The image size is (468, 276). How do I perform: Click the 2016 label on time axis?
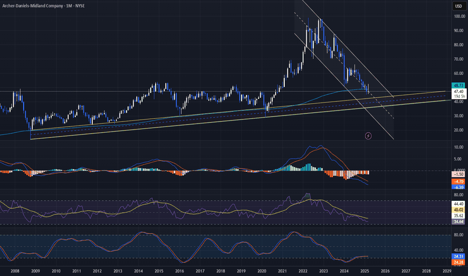(x=179, y=271)
